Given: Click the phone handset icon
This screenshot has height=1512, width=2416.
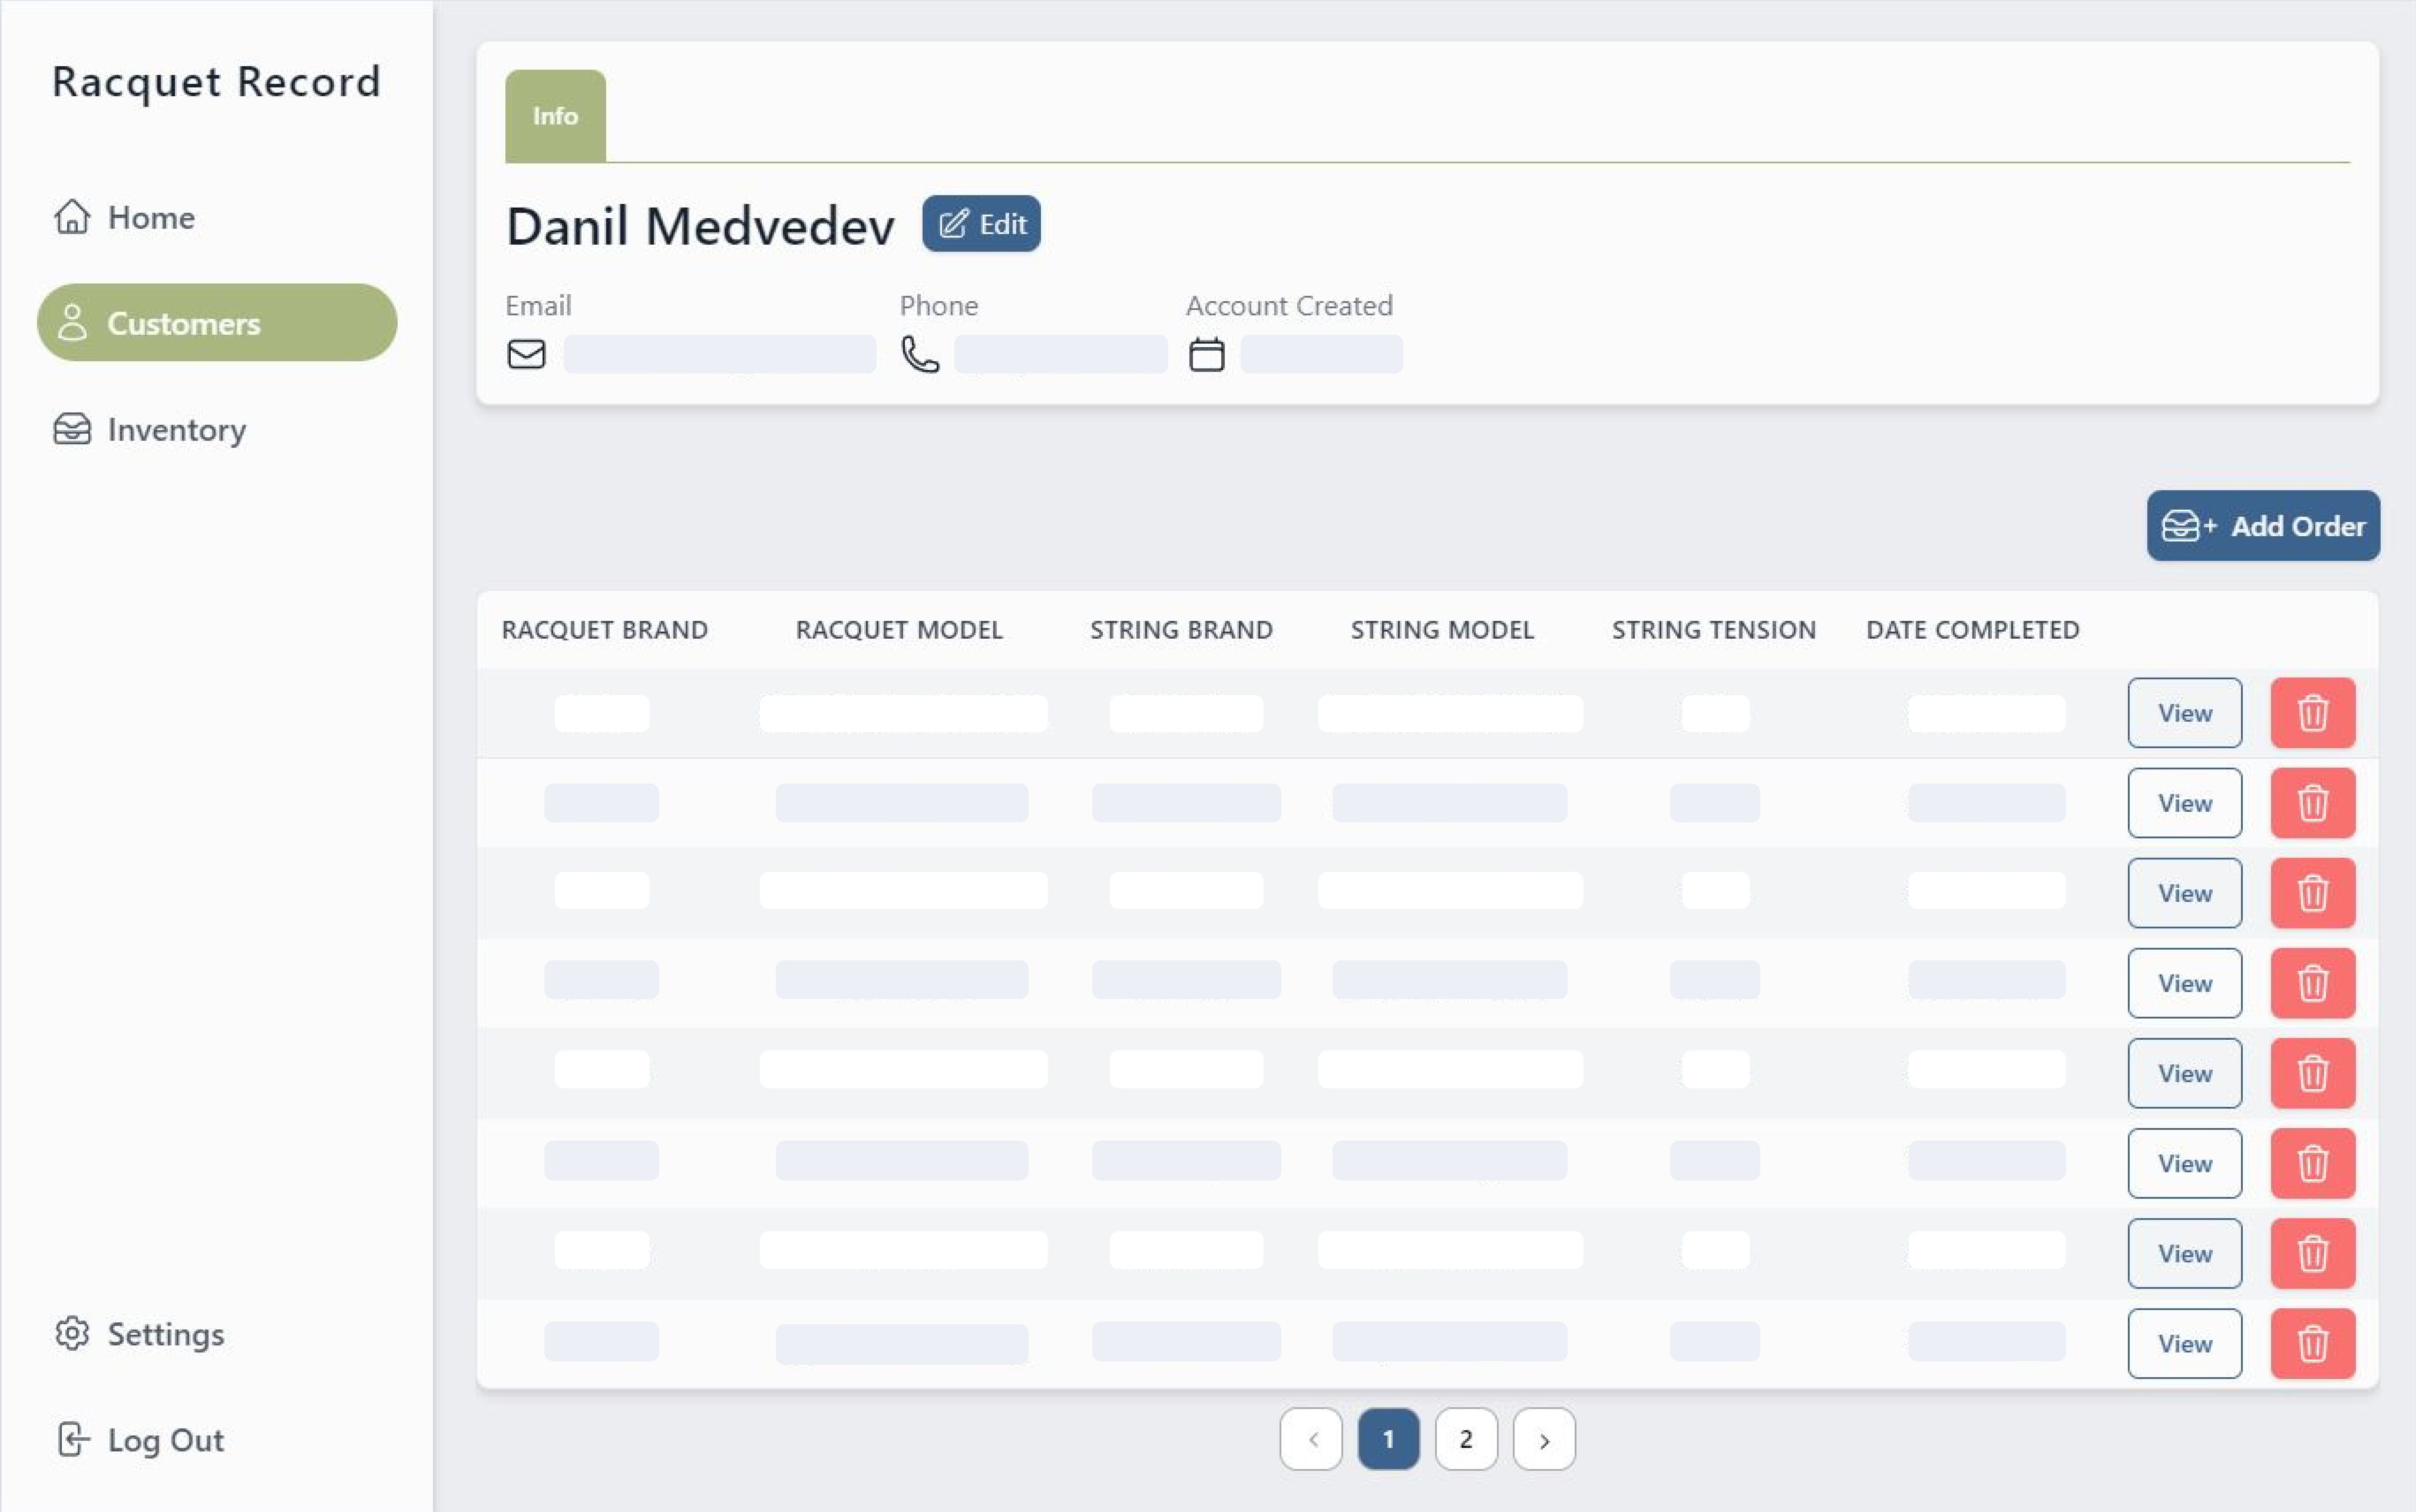Looking at the screenshot, I should point(920,354).
